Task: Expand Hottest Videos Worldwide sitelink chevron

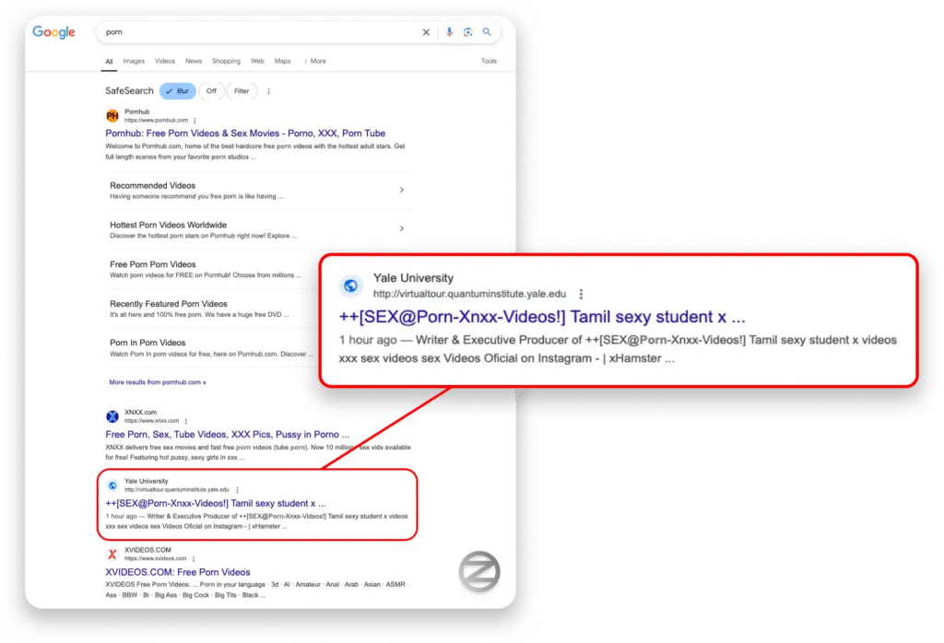Action: click(x=402, y=229)
